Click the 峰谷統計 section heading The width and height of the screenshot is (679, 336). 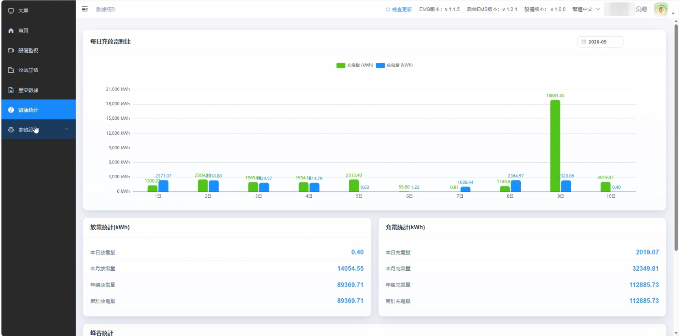click(101, 333)
